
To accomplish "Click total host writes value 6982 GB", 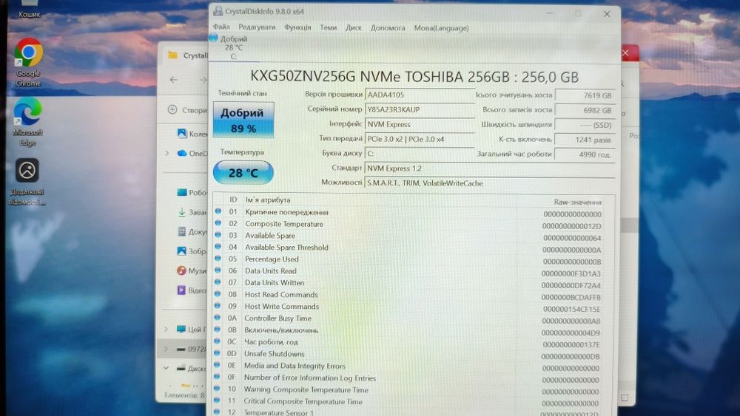I will 585,110.
